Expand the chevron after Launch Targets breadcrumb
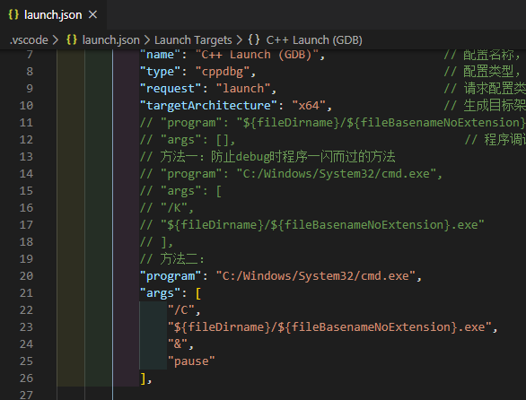The height and width of the screenshot is (400, 526). [x=239, y=39]
